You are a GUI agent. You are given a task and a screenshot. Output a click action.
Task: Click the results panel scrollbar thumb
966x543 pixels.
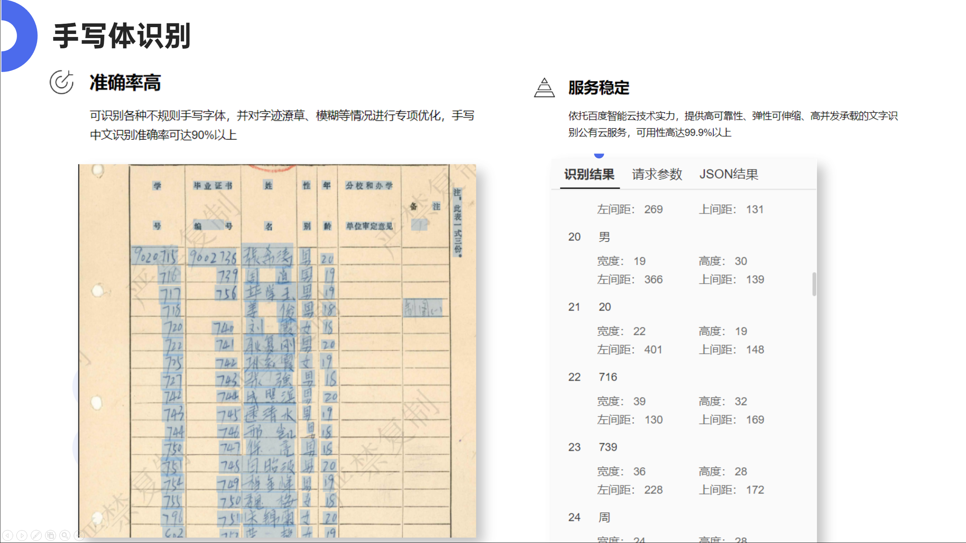(814, 284)
